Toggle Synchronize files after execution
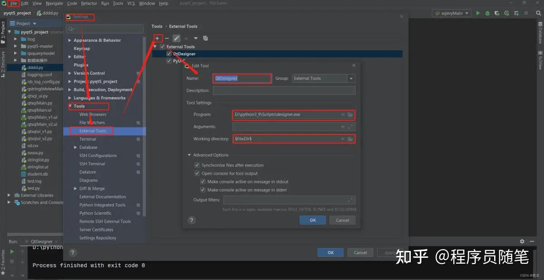The height and width of the screenshot is (280, 544). (x=197, y=165)
